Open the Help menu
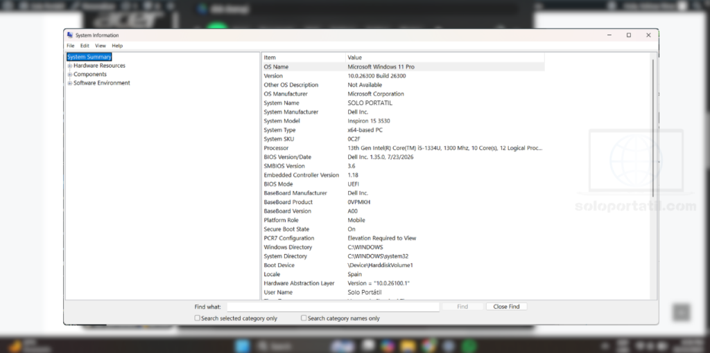The width and height of the screenshot is (710, 353). click(117, 46)
